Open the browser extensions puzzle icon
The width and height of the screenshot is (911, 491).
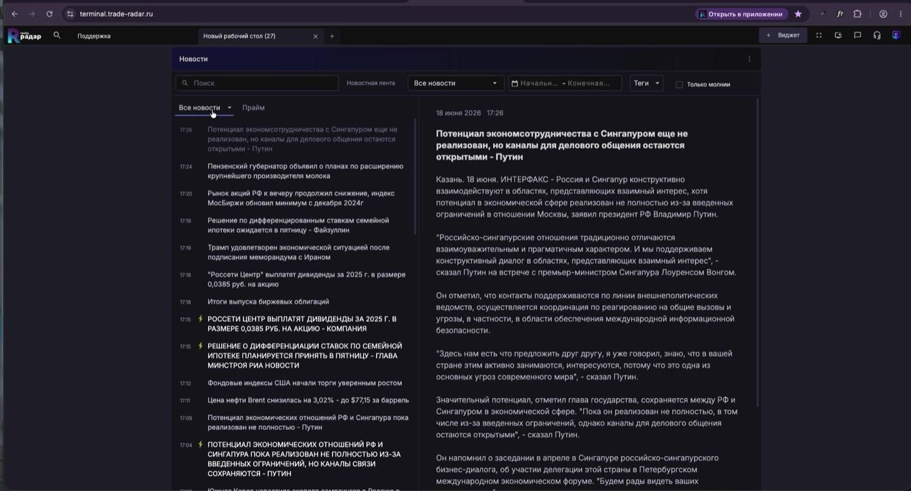858,14
